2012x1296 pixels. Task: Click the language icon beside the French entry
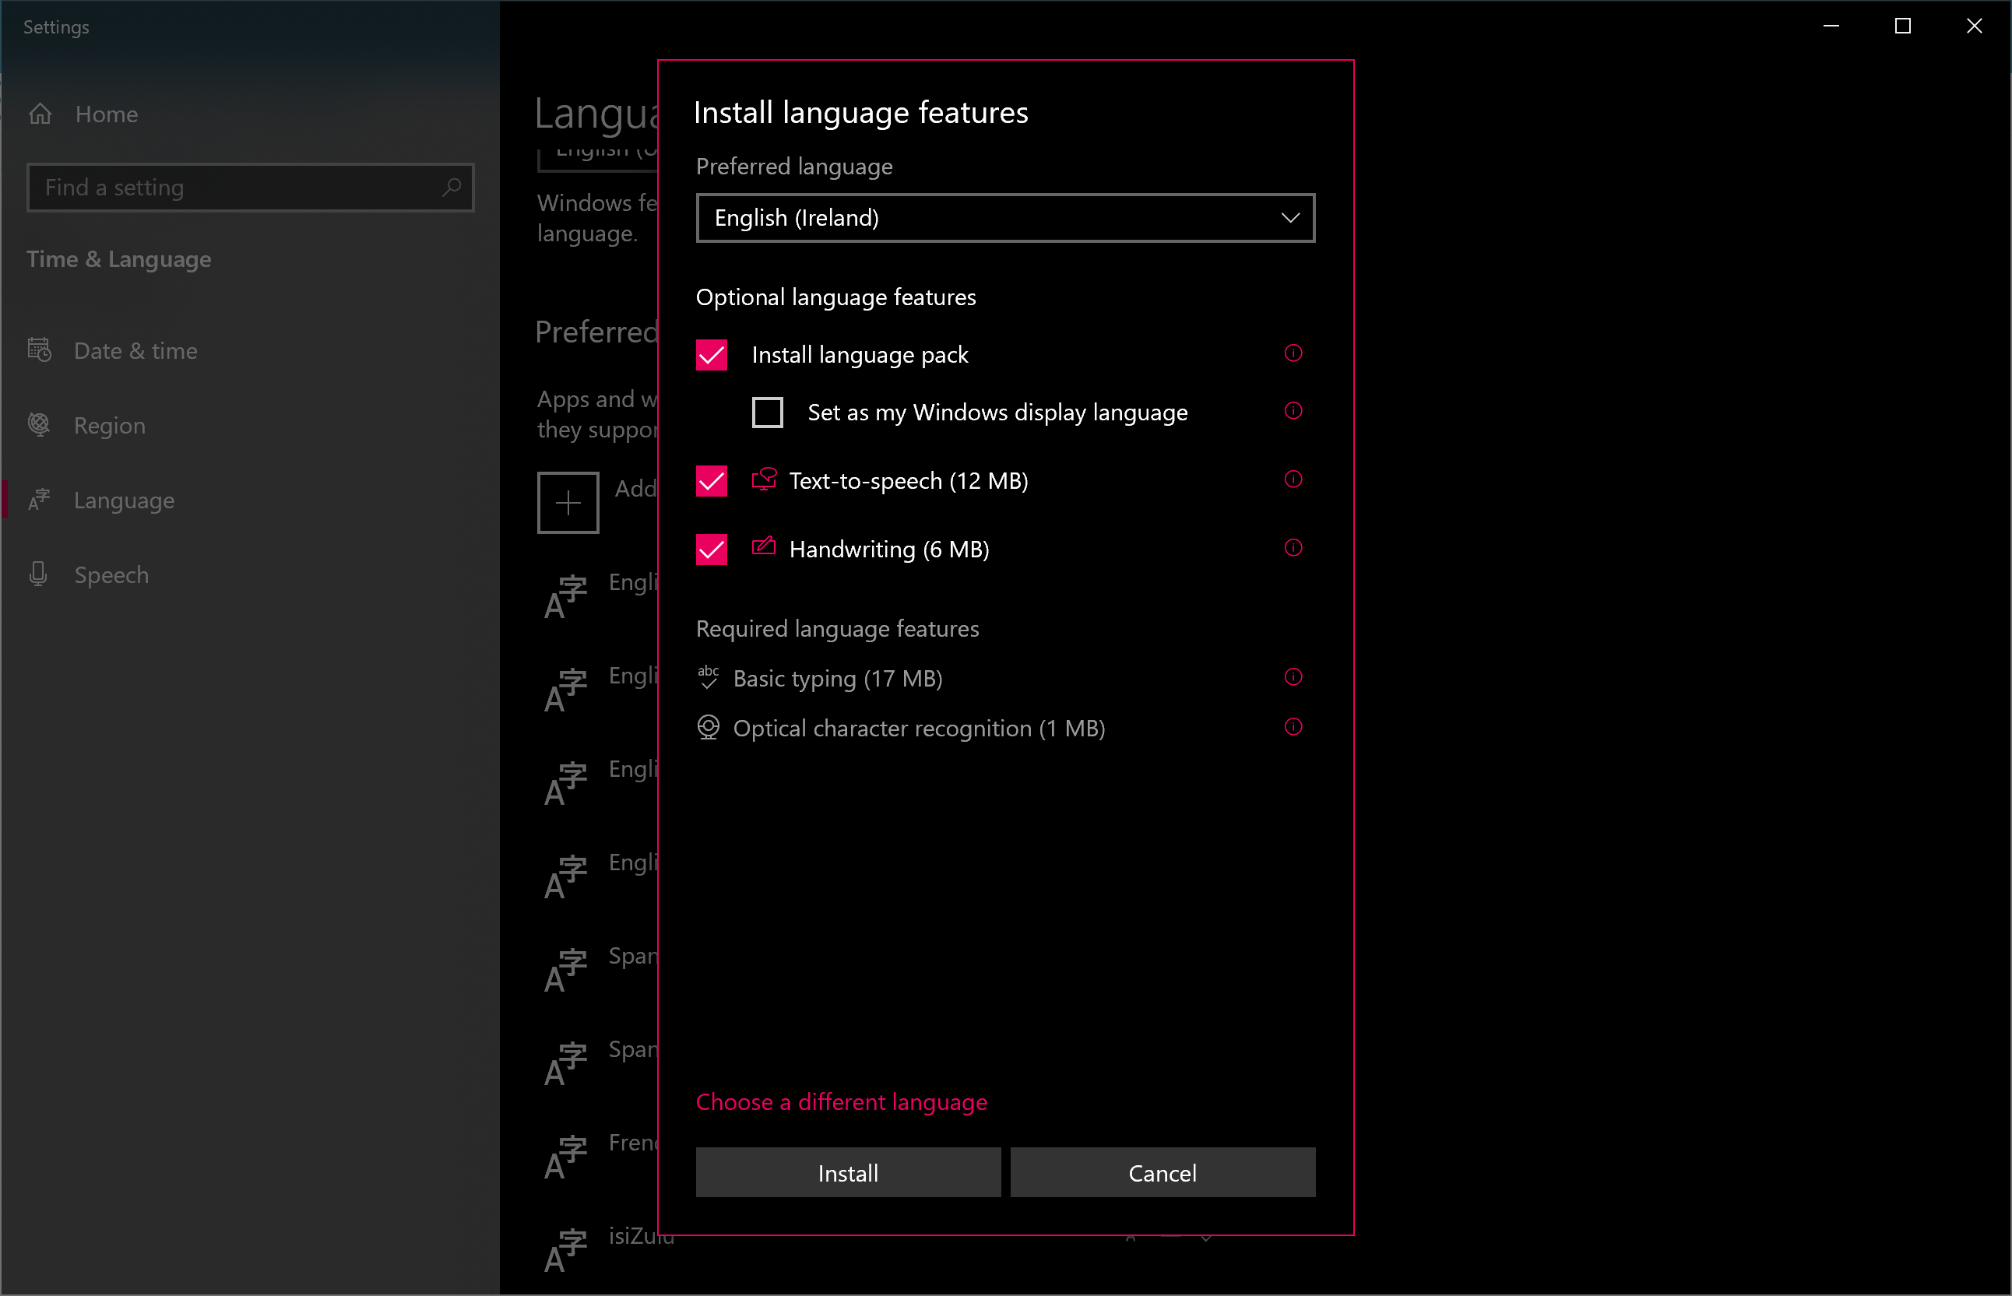(566, 1157)
